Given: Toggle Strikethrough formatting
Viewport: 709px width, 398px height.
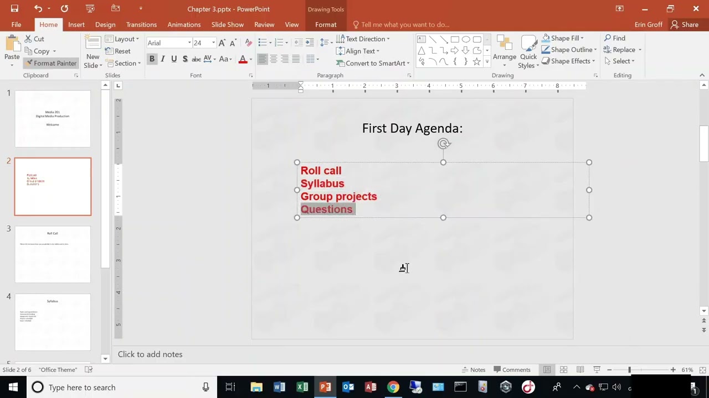Looking at the screenshot, I should pyautogui.click(x=196, y=59).
